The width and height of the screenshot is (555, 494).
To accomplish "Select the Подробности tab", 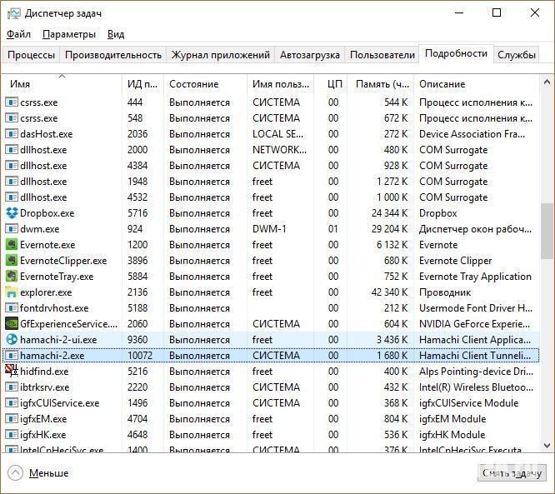I will pos(456,53).
